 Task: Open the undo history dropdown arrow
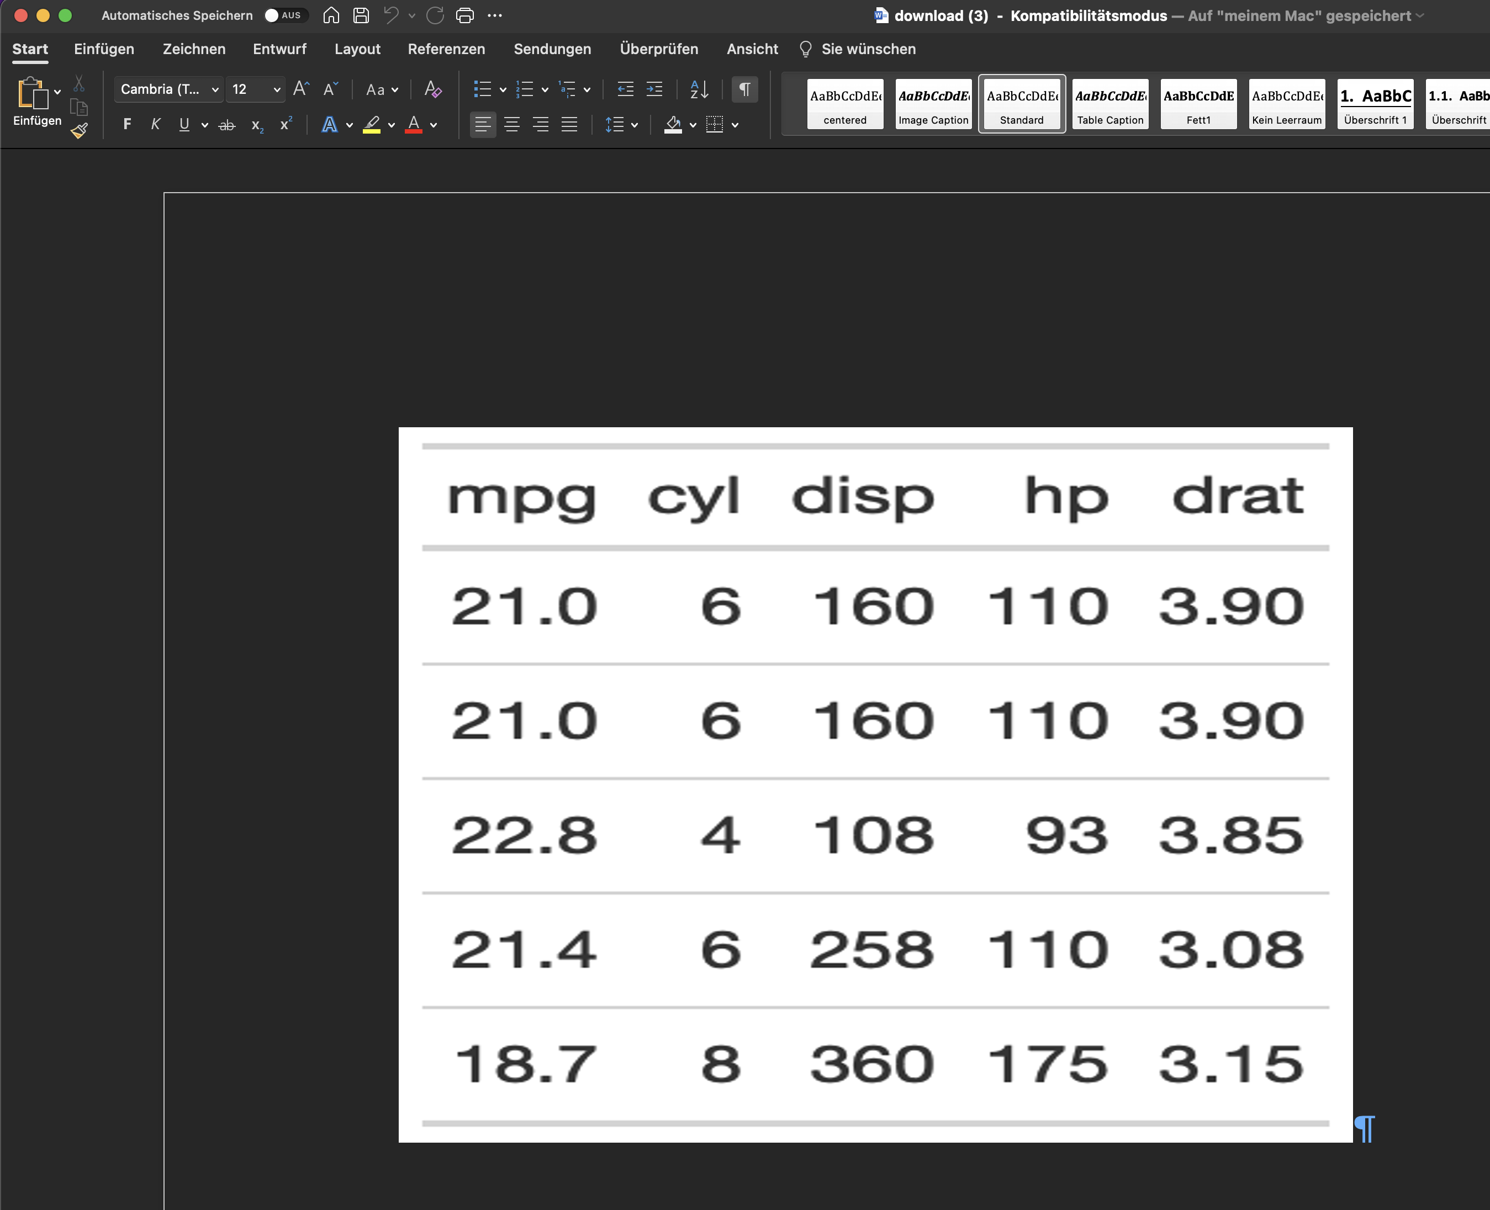tap(412, 15)
